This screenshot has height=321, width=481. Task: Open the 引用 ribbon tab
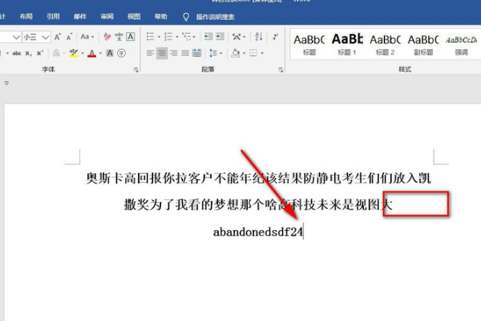(x=53, y=16)
